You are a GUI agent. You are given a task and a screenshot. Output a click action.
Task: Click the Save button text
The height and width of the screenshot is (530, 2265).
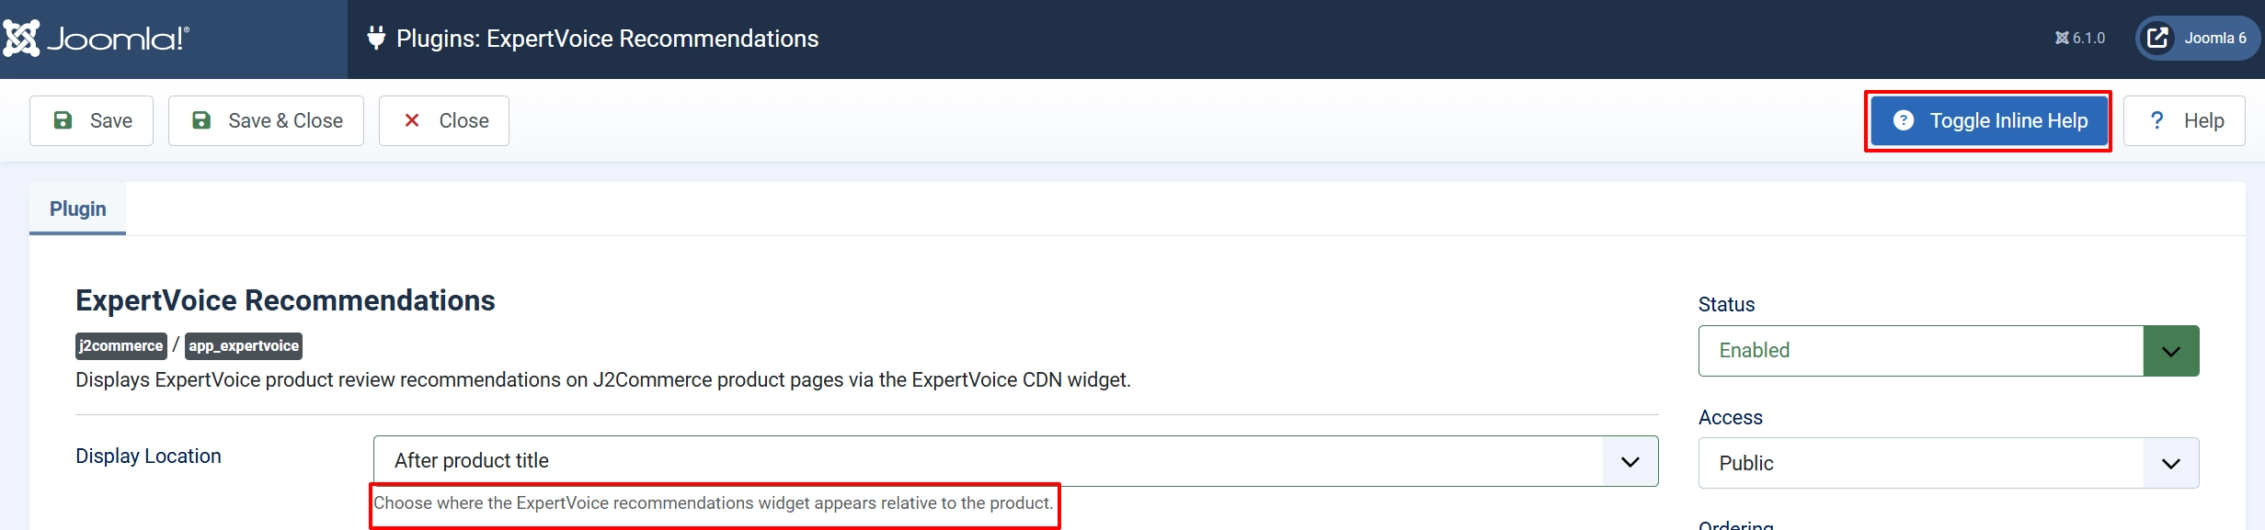pyautogui.click(x=111, y=120)
